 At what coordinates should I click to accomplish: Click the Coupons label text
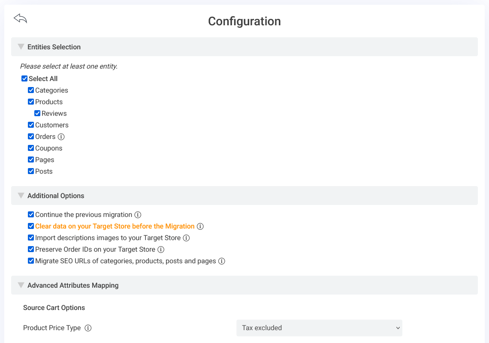click(48, 148)
